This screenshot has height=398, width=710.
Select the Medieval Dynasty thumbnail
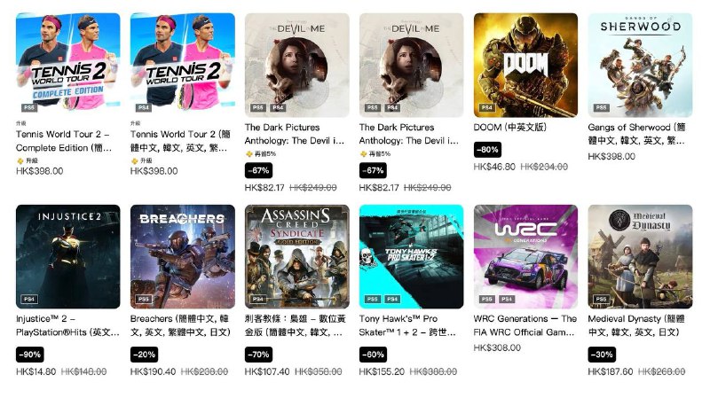click(x=640, y=257)
